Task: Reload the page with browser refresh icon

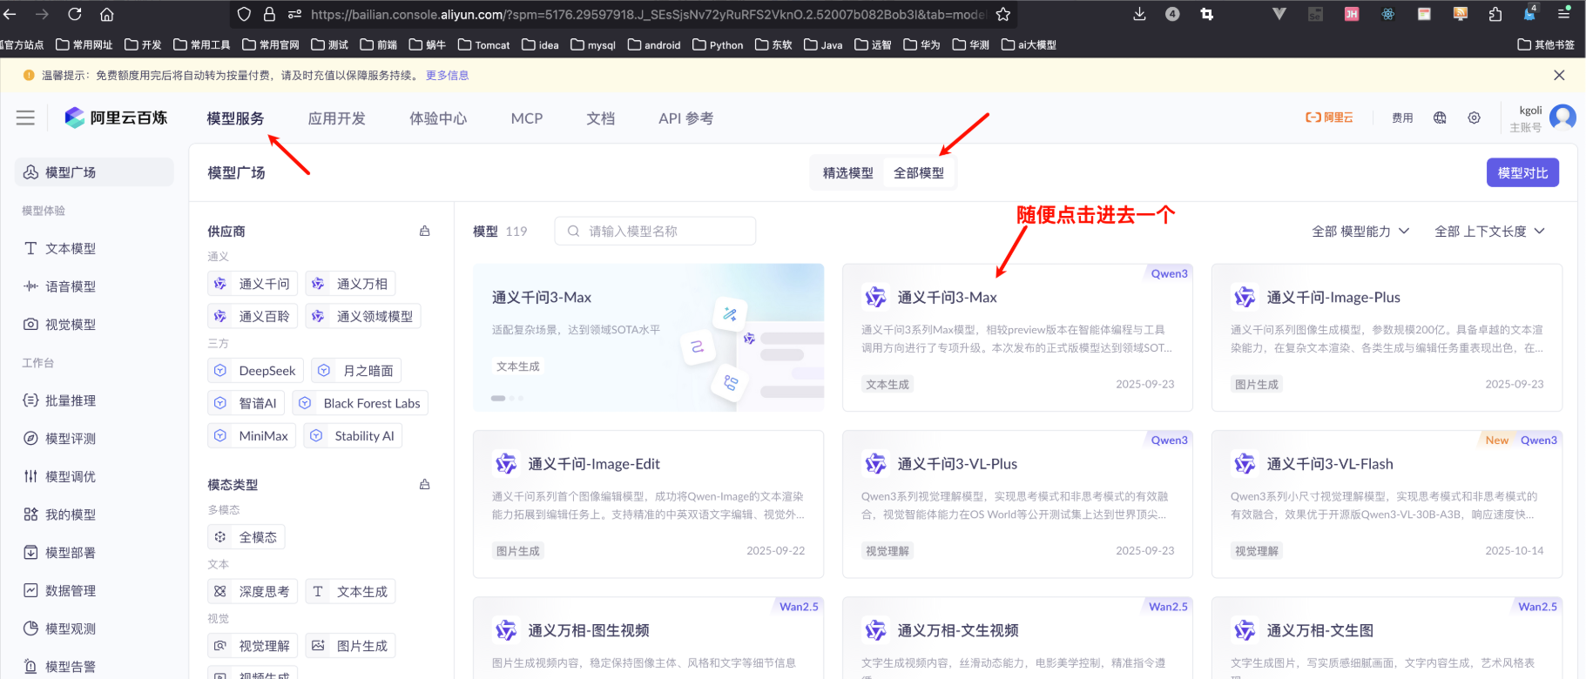Action: click(75, 14)
